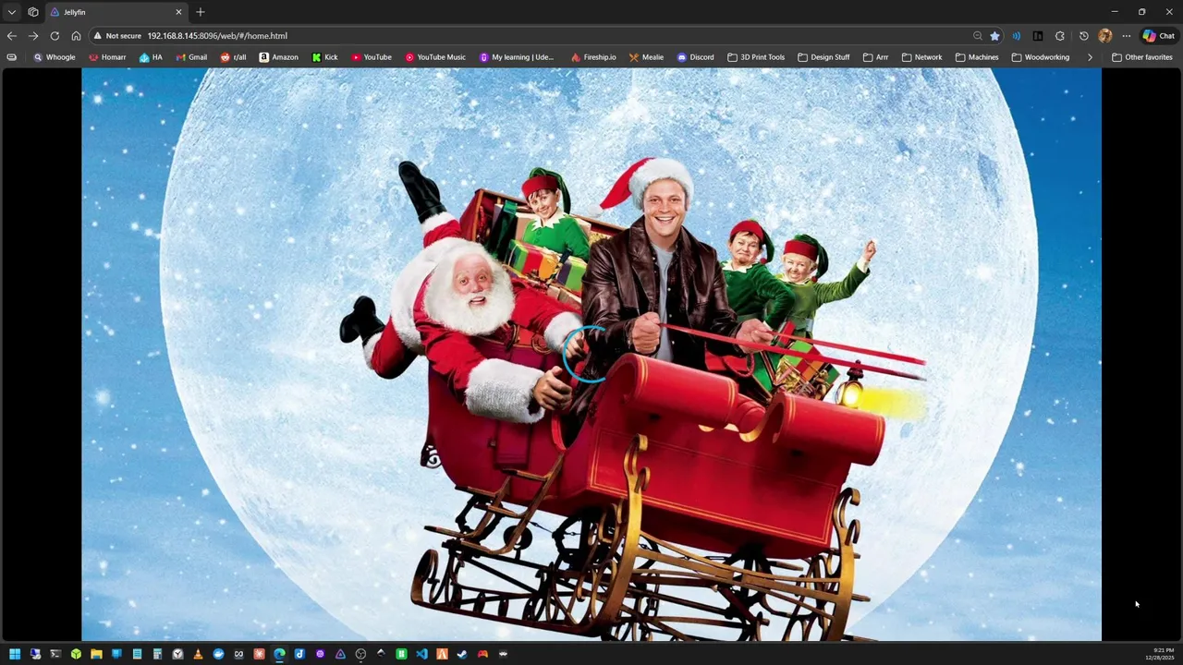1183x665 pixels.
Task: Open the Settings and more menu
Action: click(1127, 36)
